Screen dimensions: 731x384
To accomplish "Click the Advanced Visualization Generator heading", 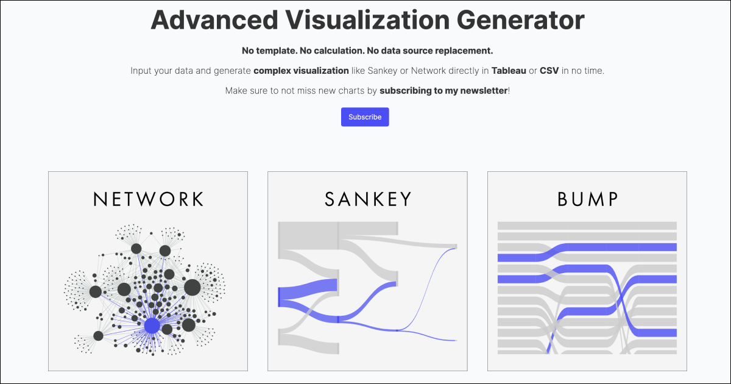I will [367, 20].
